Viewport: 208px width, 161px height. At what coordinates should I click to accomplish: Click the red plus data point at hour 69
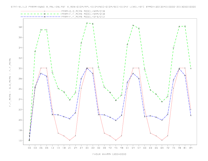point(162,140)
